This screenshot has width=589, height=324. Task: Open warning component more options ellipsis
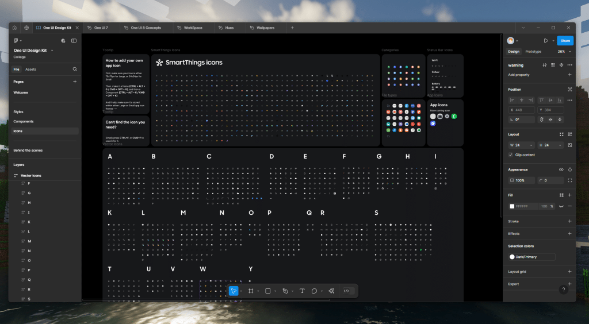[570, 65]
